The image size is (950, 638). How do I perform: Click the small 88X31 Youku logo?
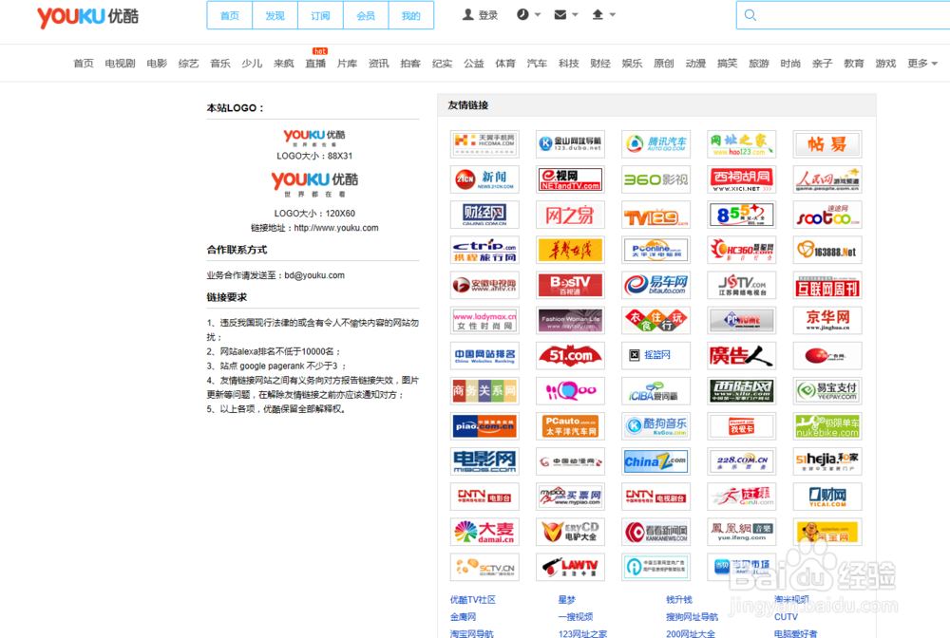coord(314,138)
